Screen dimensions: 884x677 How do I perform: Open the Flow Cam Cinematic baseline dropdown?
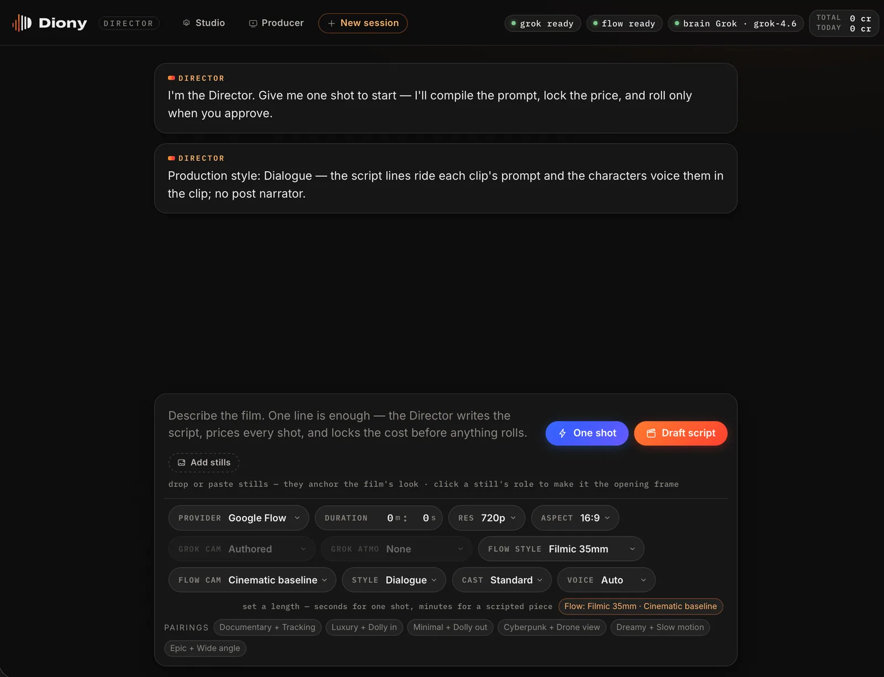pos(252,580)
